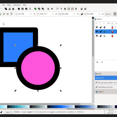
Task: Set highlight color of selected object row
Action: click(x=112, y=31)
